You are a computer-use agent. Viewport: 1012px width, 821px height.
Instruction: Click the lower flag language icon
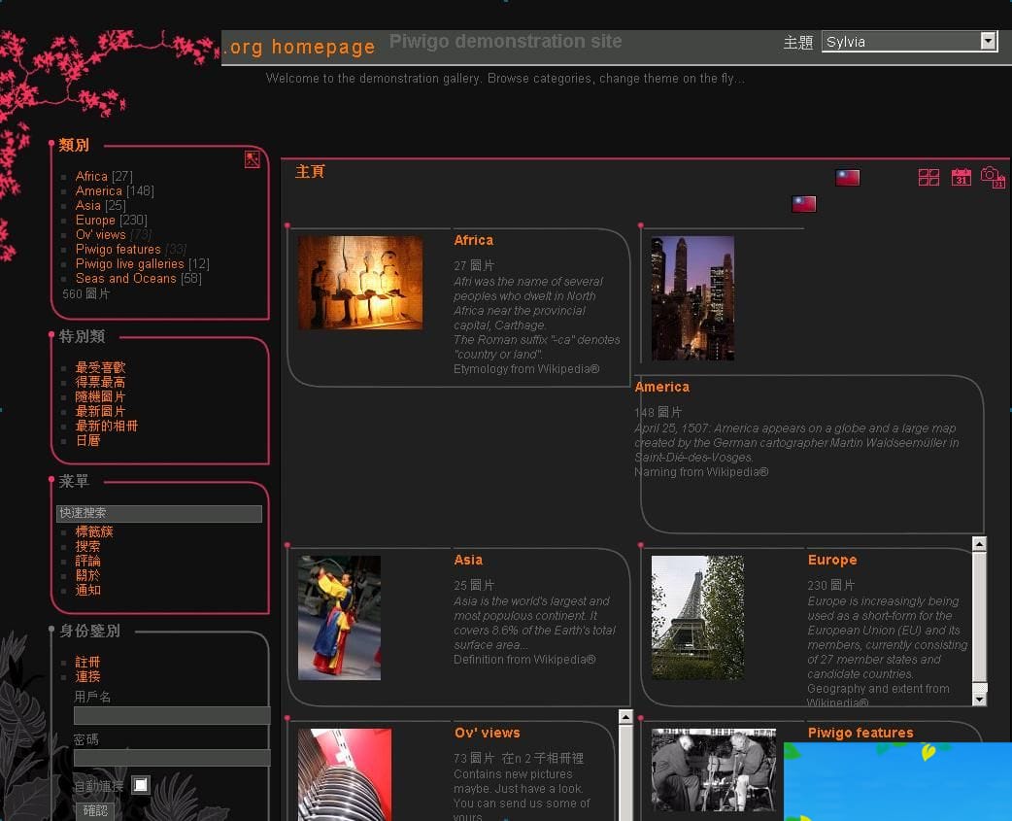click(803, 204)
